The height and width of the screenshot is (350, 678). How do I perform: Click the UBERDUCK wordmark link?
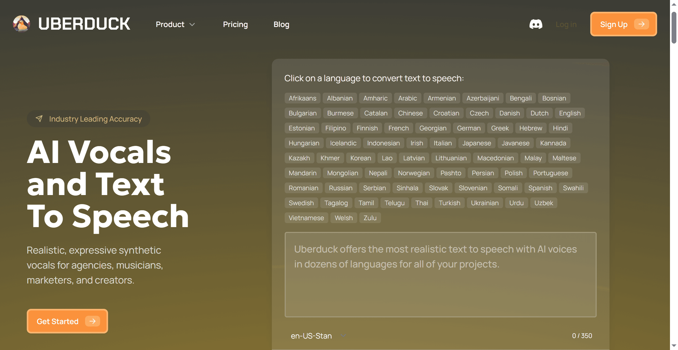84,24
